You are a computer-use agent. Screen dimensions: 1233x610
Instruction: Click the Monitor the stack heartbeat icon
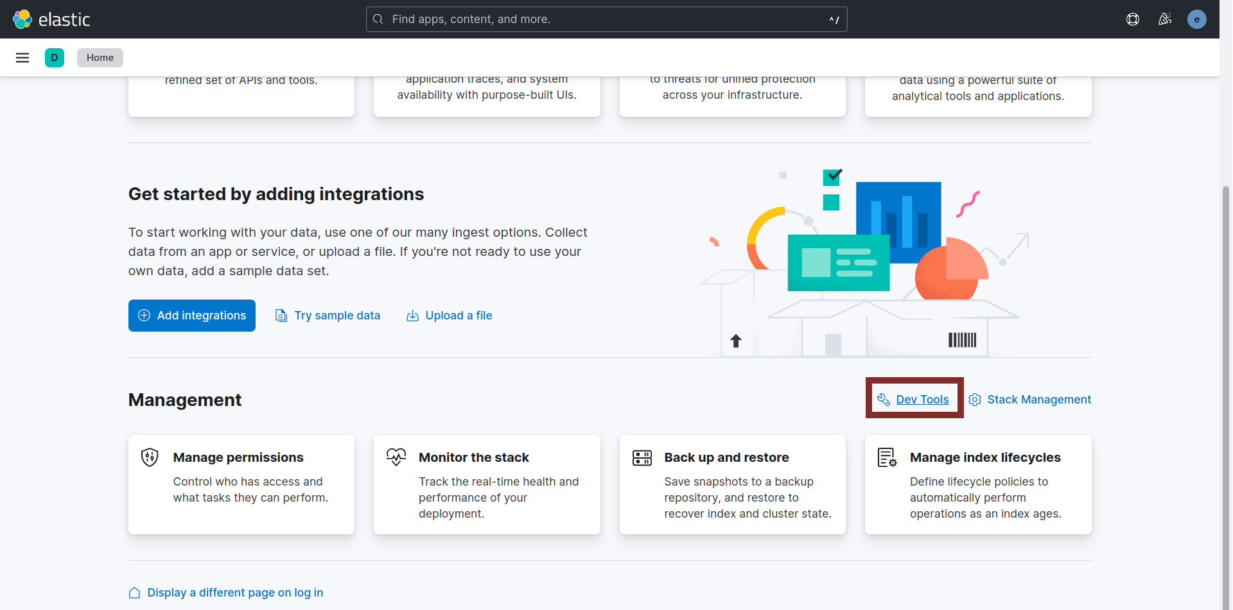point(396,457)
